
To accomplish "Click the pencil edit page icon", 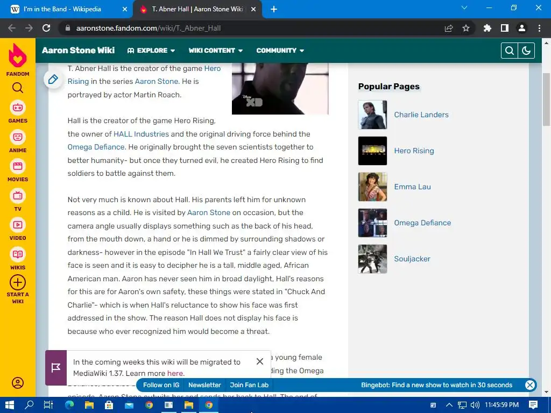I will [53, 80].
